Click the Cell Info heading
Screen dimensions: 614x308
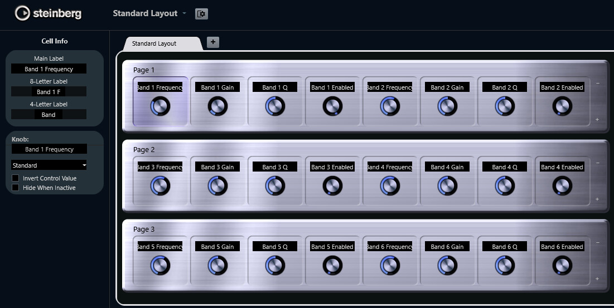click(x=55, y=41)
